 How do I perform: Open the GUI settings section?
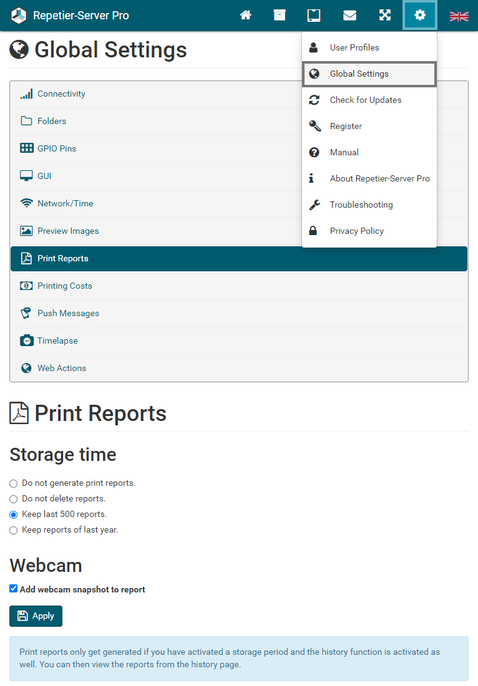point(239,176)
